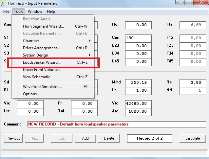Click the Nd field showing 1

point(193,91)
